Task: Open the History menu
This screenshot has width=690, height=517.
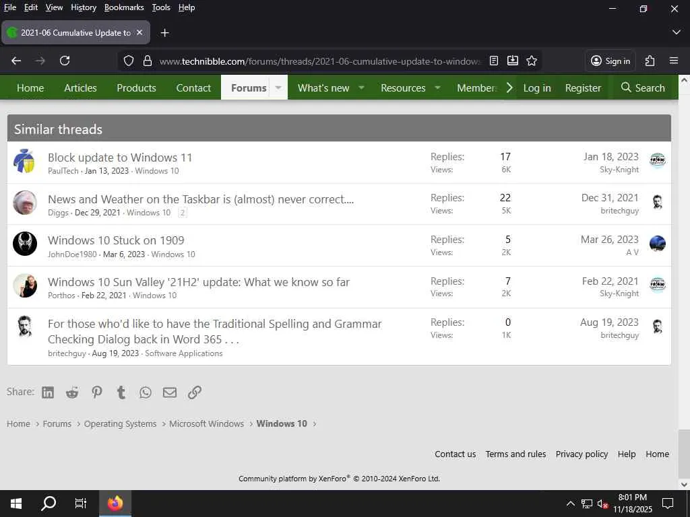Action: point(84,7)
